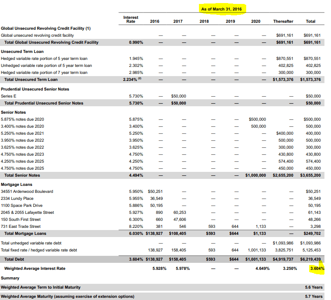Viewport: 331px width, 300px height.
Task: Click the $6,219,439 total debt value
Action: click(x=310, y=259)
